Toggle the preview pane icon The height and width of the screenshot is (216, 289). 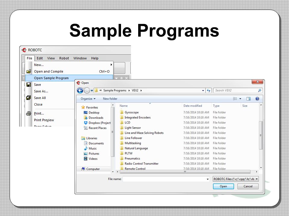click(248, 99)
